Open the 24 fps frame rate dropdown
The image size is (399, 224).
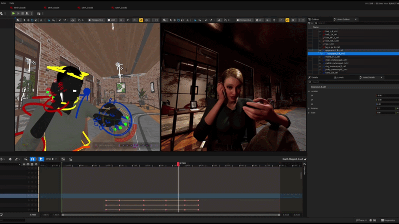(x=51, y=159)
